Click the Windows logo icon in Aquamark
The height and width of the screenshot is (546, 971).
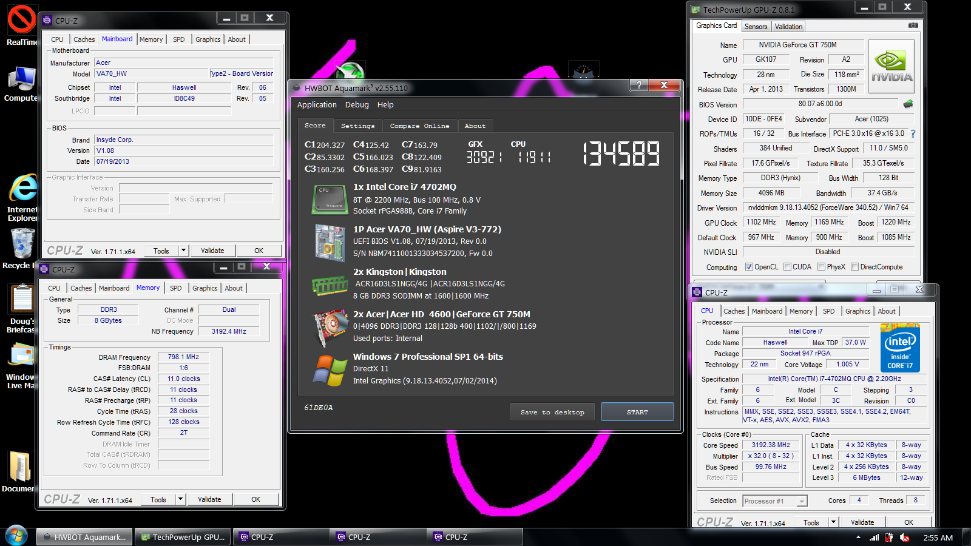pyautogui.click(x=330, y=370)
